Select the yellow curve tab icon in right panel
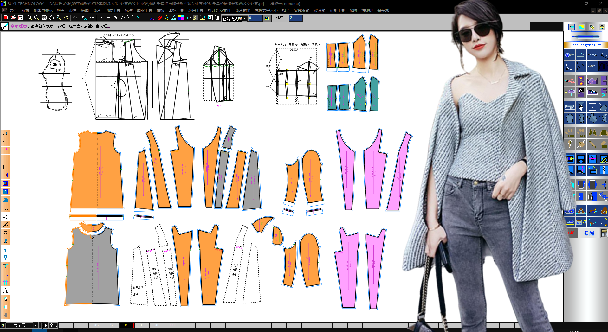 pos(581,27)
